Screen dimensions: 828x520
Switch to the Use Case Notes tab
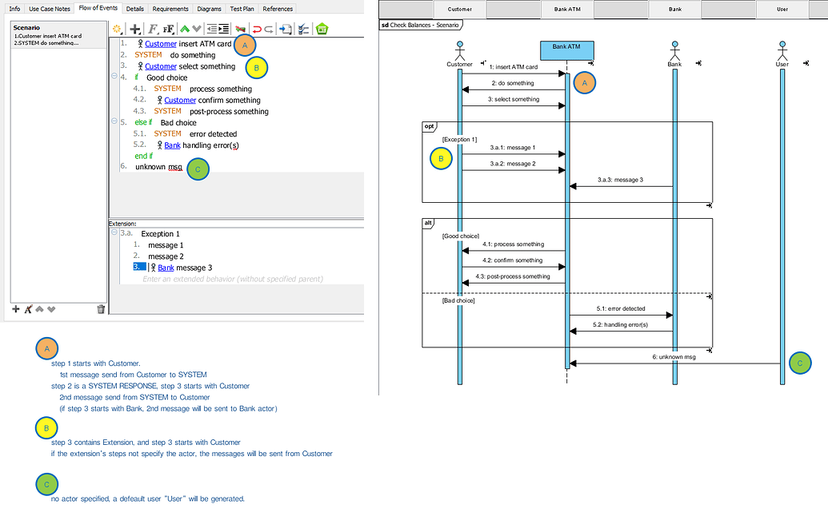tap(50, 9)
